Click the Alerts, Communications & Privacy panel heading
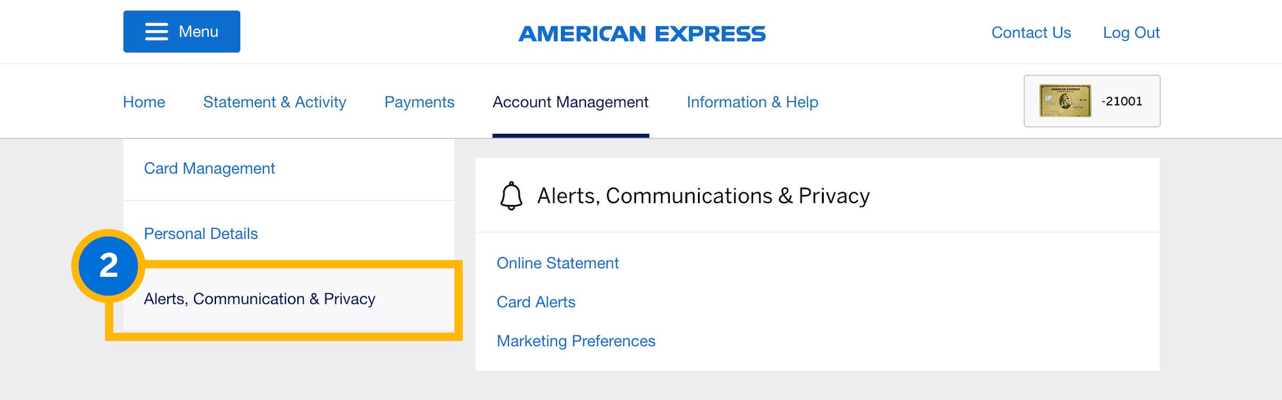Image resolution: width=1282 pixels, height=400 pixels. click(x=703, y=196)
